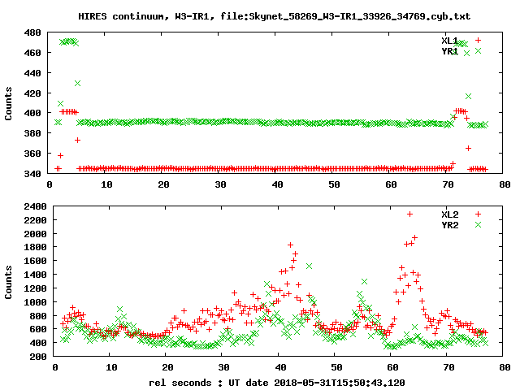Image resolution: width=520 pixels, height=390 pixels.
Task: Click the 400 y-axis tick on lower plot
Action: tap(38, 343)
